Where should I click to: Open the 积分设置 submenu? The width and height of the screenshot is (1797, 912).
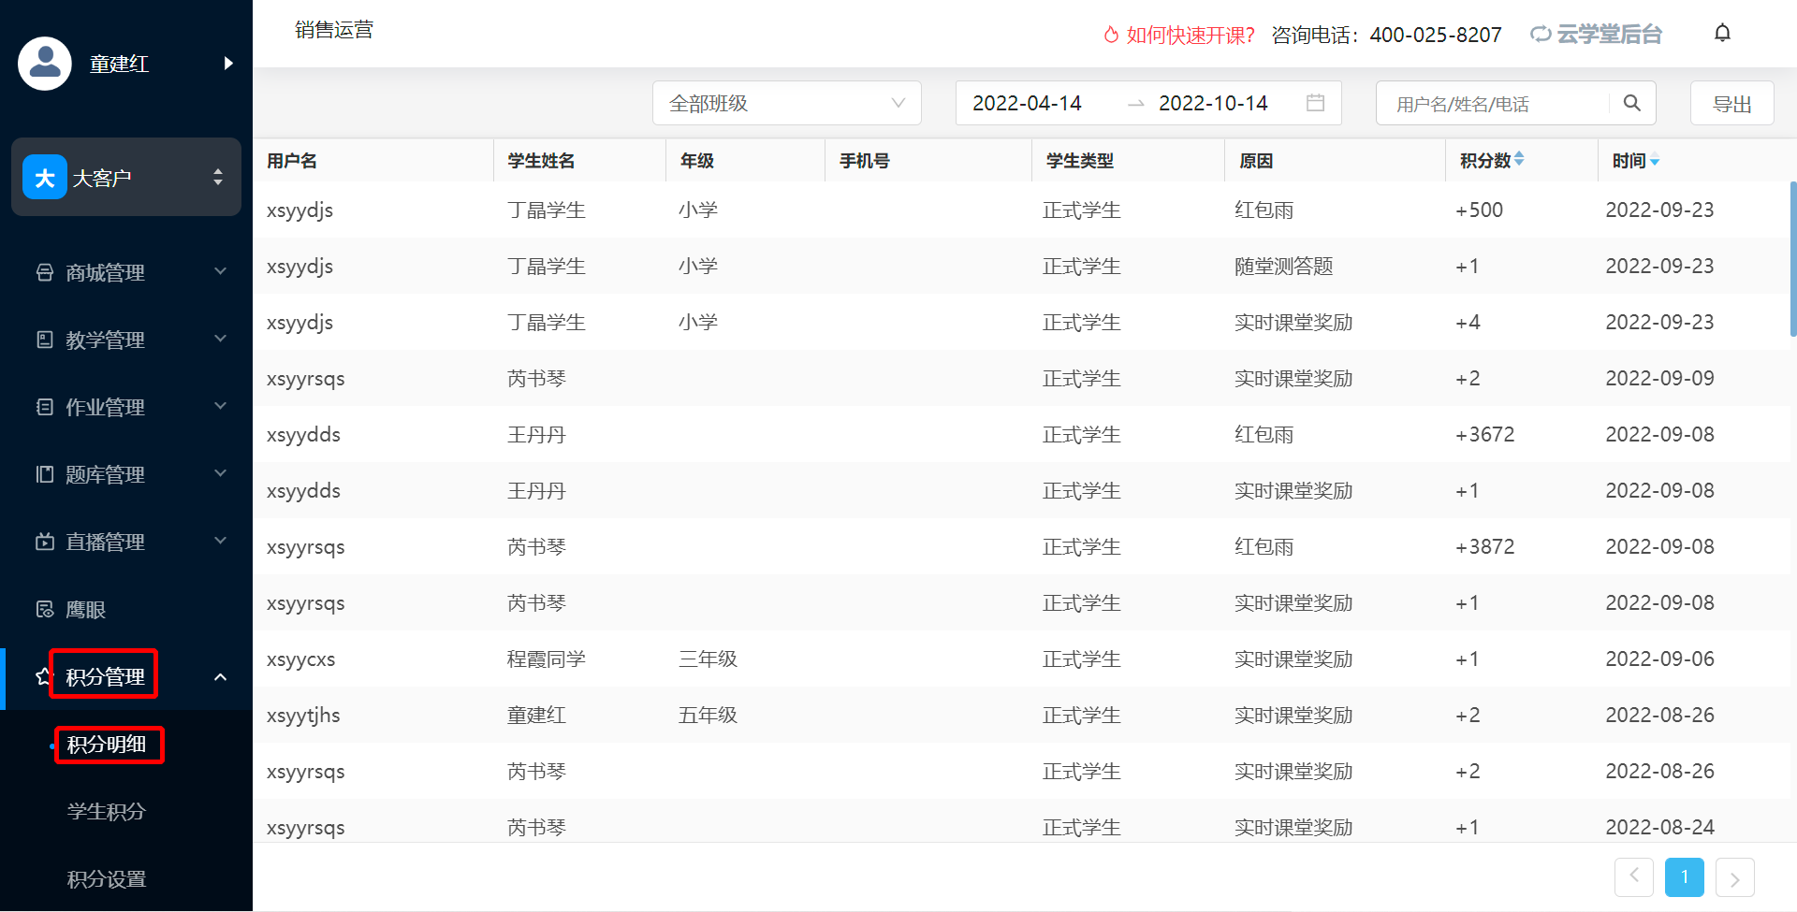click(107, 879)
